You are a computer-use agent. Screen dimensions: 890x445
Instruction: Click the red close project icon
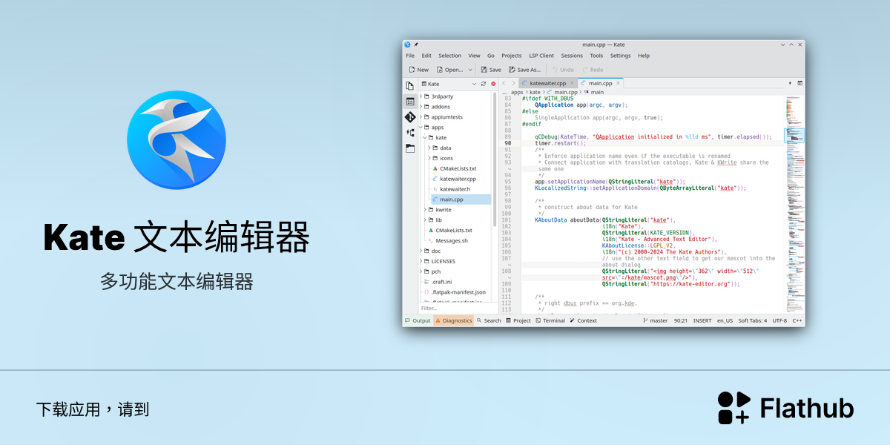(493, 84)
